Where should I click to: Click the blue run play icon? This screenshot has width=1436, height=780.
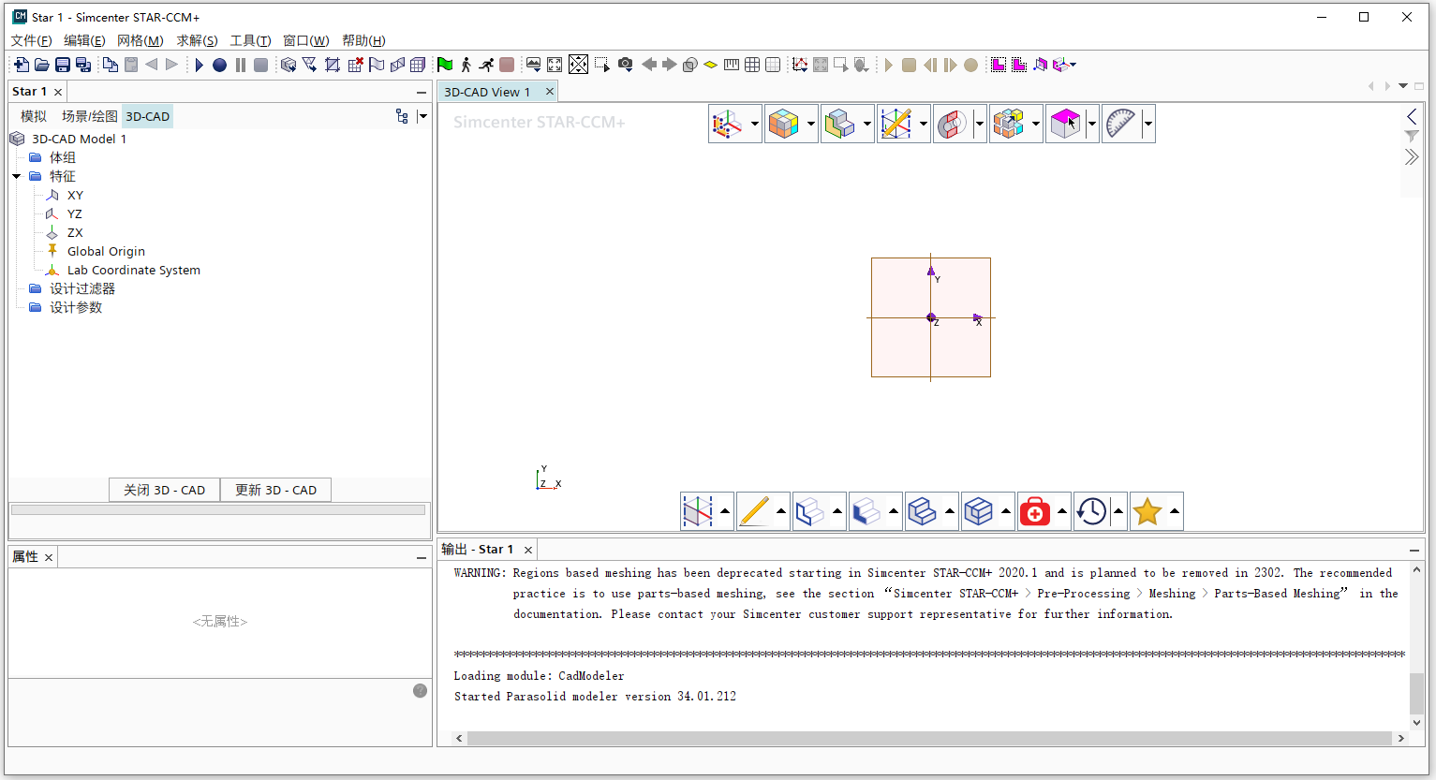(199, 65)
